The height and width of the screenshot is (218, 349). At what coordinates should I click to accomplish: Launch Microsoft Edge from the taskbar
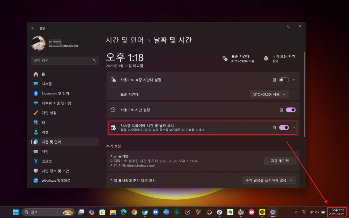124,212
